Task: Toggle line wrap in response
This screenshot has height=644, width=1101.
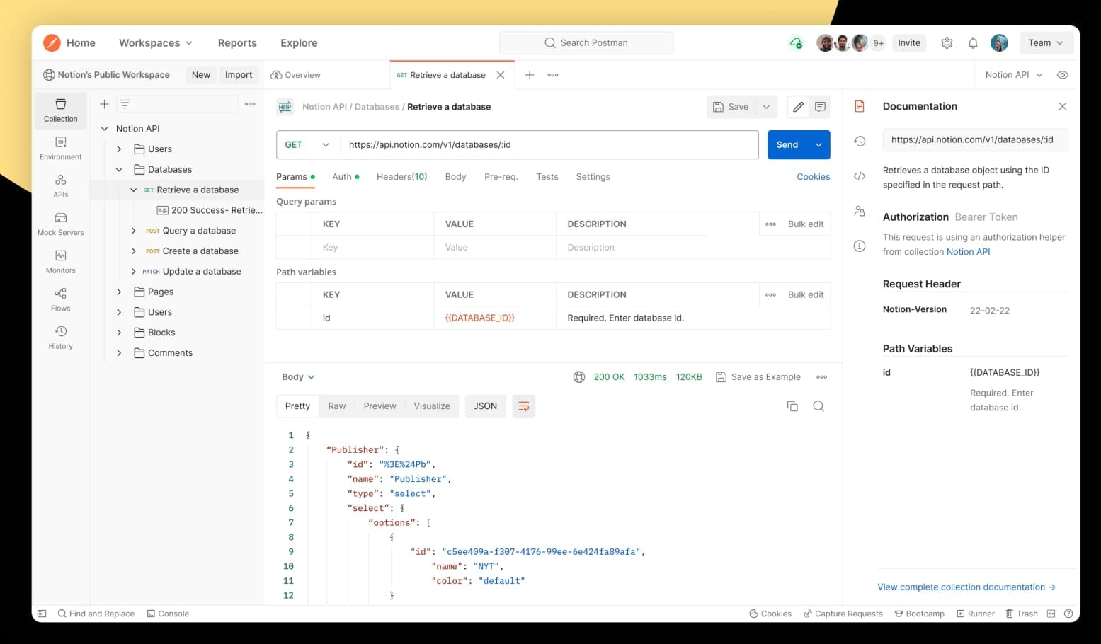Action: [523, 406]
